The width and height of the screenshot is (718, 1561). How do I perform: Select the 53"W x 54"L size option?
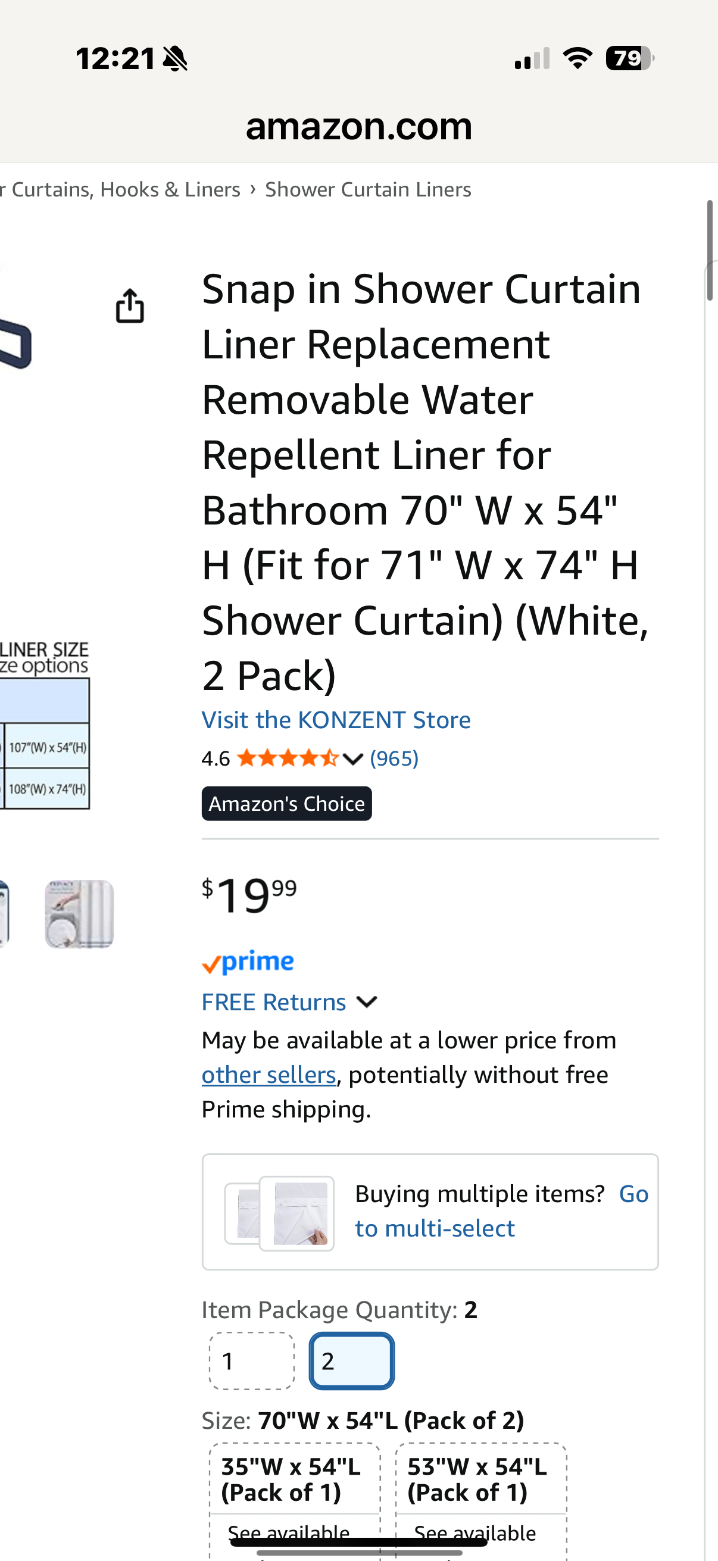(x=479, y=1479)
